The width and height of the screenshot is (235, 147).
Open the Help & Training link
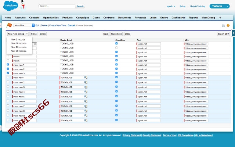coord(198,6)
